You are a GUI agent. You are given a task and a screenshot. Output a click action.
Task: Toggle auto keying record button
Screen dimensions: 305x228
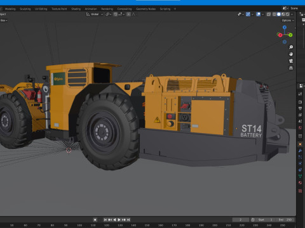click(95, 220)
